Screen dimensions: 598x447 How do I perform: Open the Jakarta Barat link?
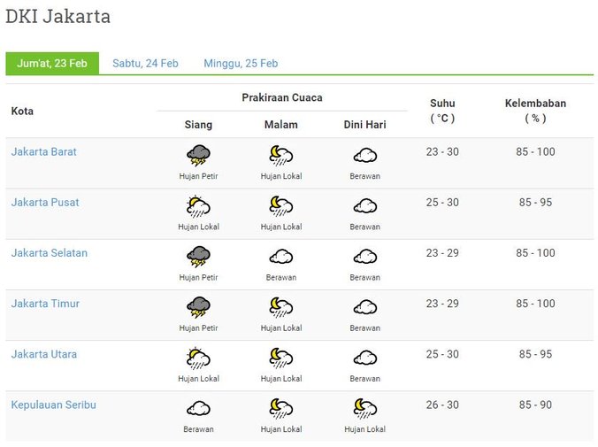(44, 151)
